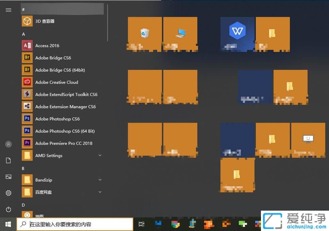This screenshot has height=231, width=329.
Task: Click the WPS Office tile
Action: tap(237, 34)
